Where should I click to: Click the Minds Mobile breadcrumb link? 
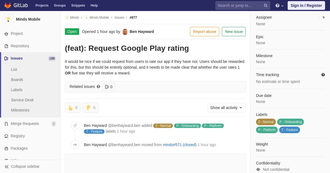click(x=99, y=18)
